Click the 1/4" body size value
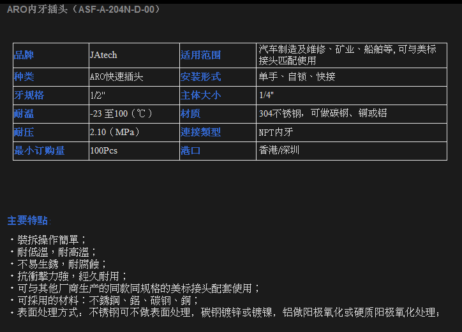This screenshot has width=462, height=332. coord(266,95)
